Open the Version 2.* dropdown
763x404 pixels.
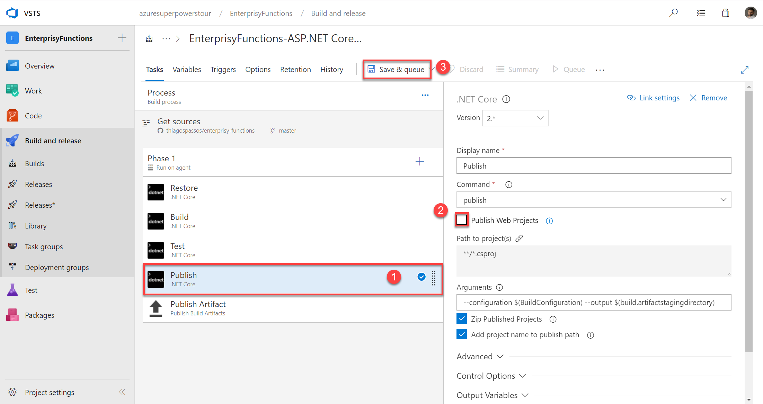coord(515,118)
